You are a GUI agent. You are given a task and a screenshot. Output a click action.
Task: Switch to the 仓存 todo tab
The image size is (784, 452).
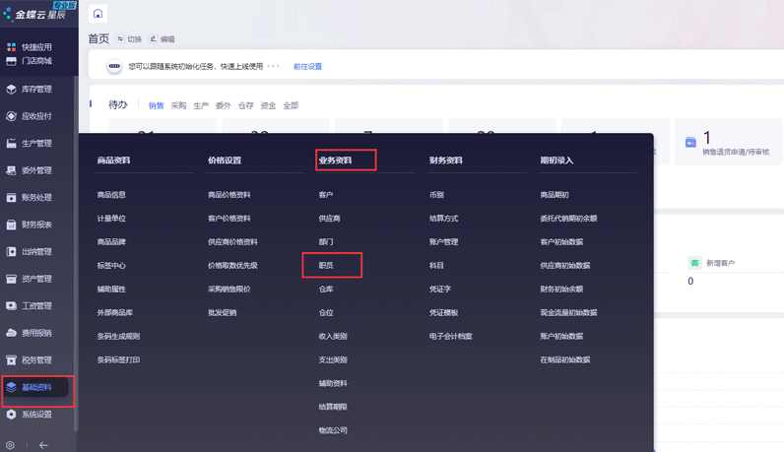coord(246,105)
